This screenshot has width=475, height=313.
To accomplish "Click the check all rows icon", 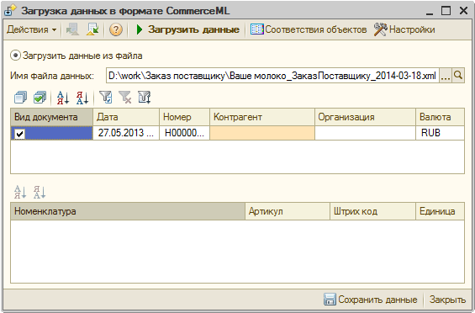I will click(x=40, y=98).
